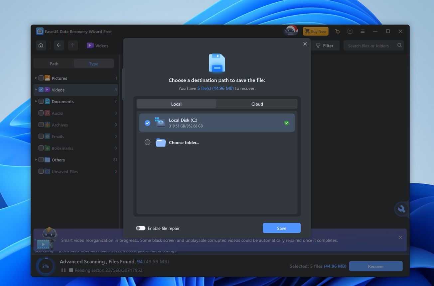Click the upload/share icon in the title bar
Screen dimensions: 434x286
[350, 31]
